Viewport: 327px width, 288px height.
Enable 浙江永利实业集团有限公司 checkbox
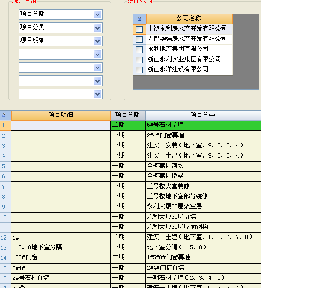tap(139, 60)
